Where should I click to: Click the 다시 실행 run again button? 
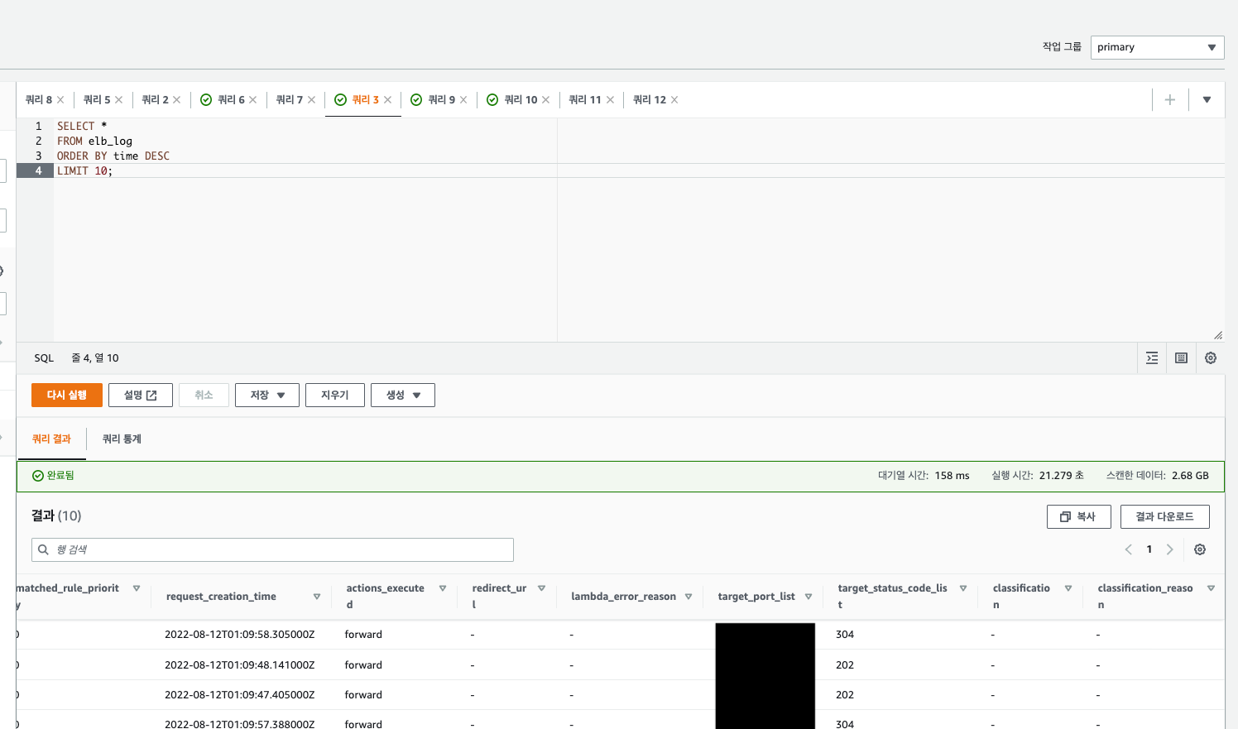(67, 396)
